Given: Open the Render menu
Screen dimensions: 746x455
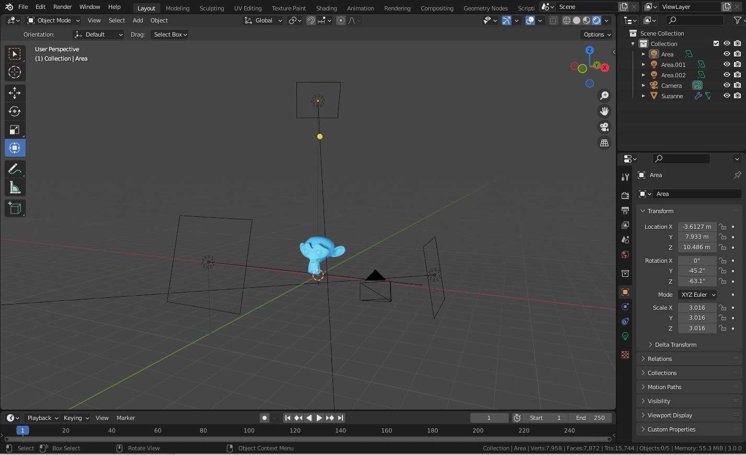Looking at the screenshot, I should 62,7.
